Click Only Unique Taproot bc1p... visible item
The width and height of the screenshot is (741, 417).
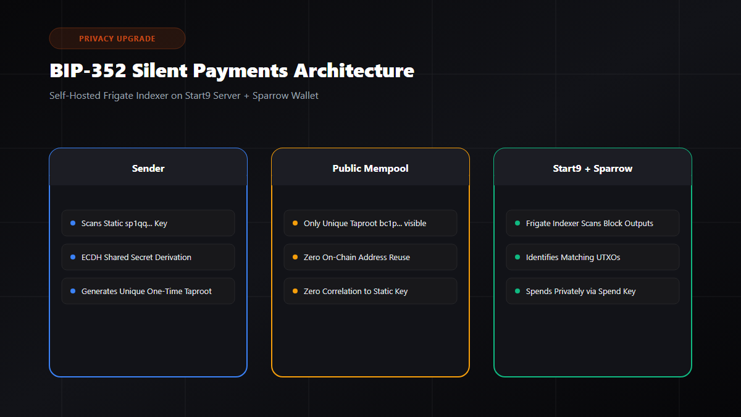(x=371, y=223)
